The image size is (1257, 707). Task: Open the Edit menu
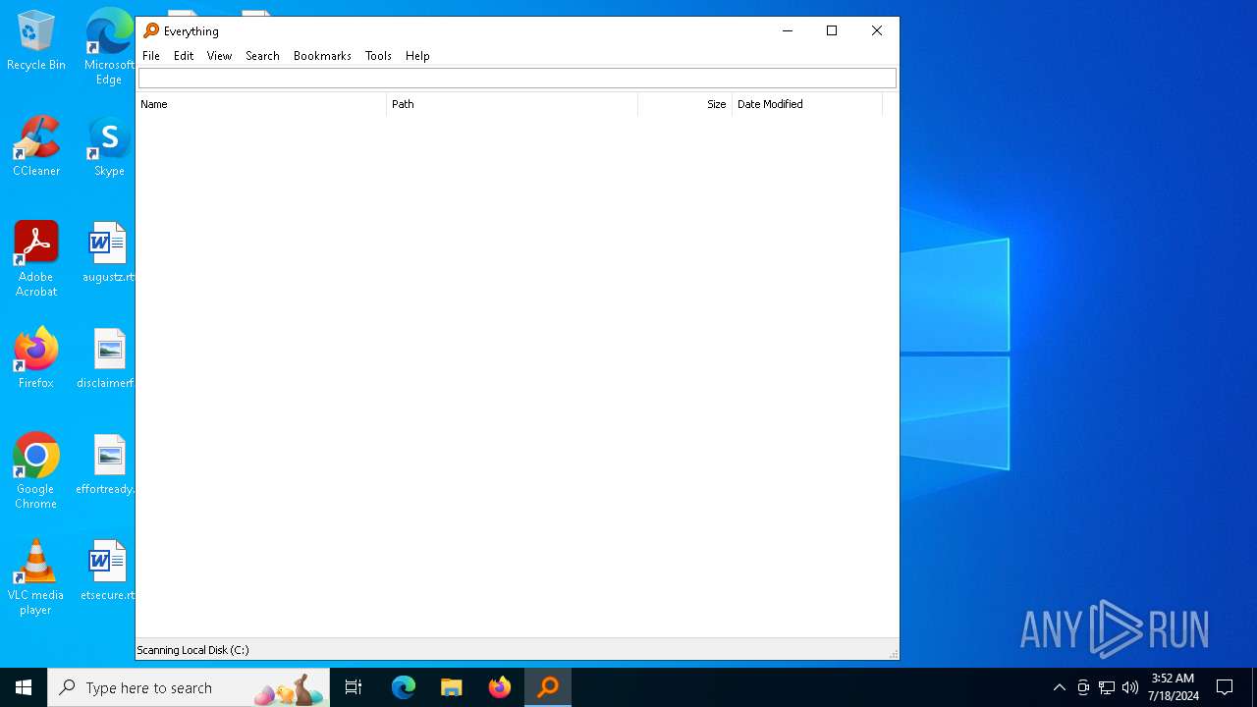pos(184,56)
